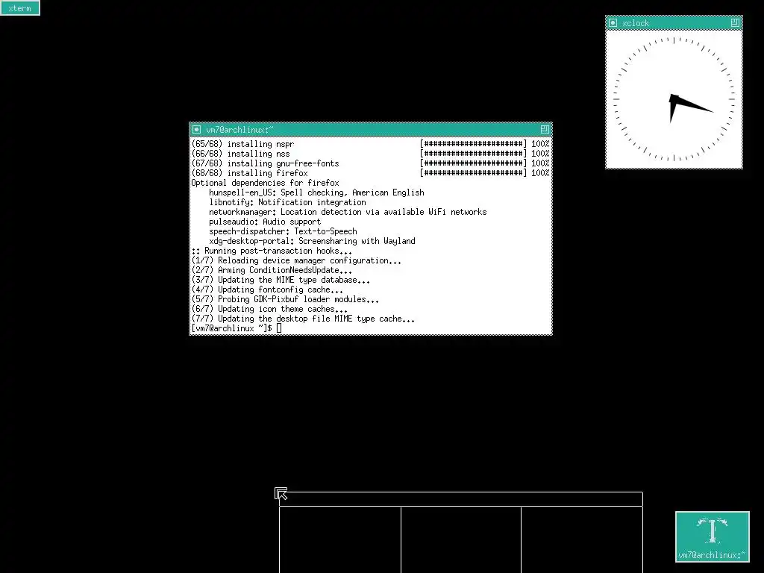
Task: Click '(4/7) Updating fontconfig cache' line
Action: pos(267,290)
